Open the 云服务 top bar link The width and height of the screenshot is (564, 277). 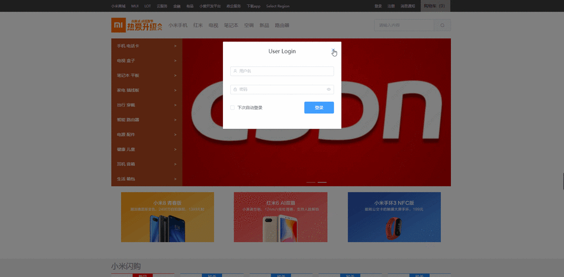162,6
